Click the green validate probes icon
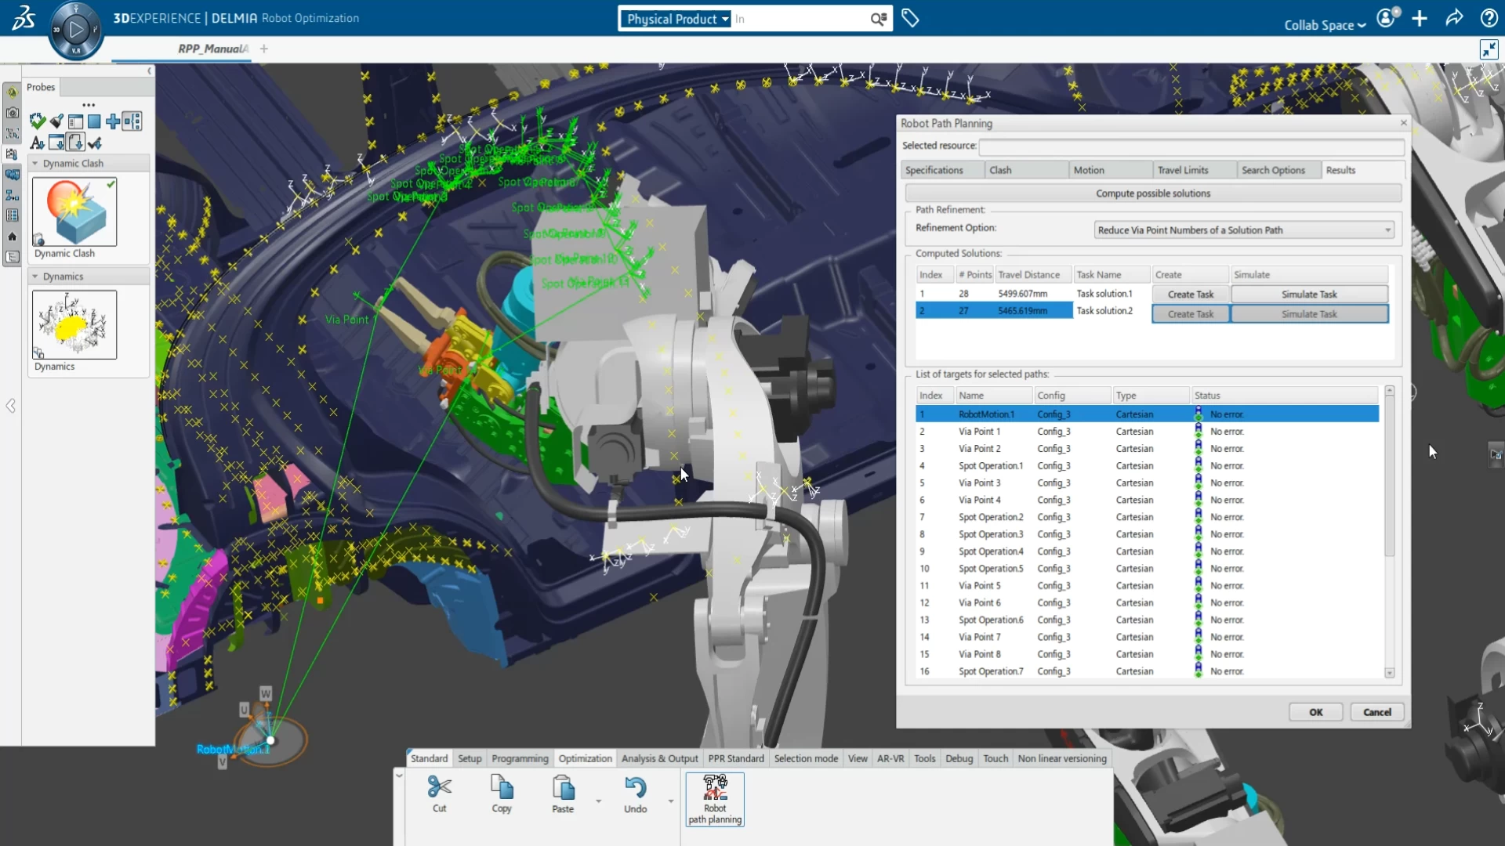 point(38,121)
